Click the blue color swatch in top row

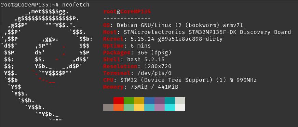tap(149, 101)
